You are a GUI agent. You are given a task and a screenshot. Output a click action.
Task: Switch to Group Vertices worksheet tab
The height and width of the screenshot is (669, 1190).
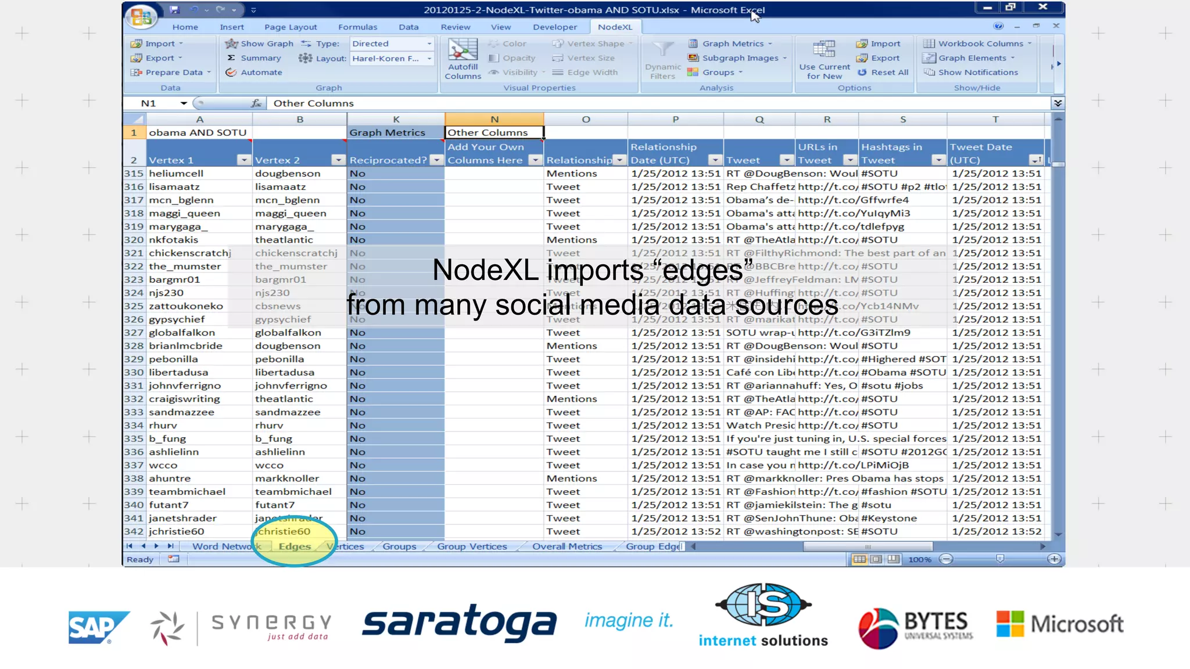[x=472, y=546]
